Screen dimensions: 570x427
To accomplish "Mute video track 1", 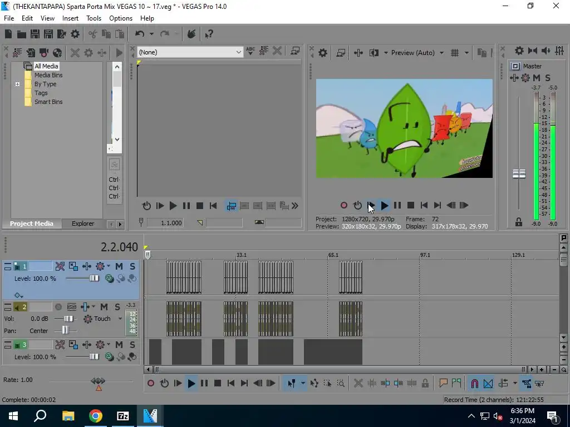I will pyautogui.click(x=119, y=266).
